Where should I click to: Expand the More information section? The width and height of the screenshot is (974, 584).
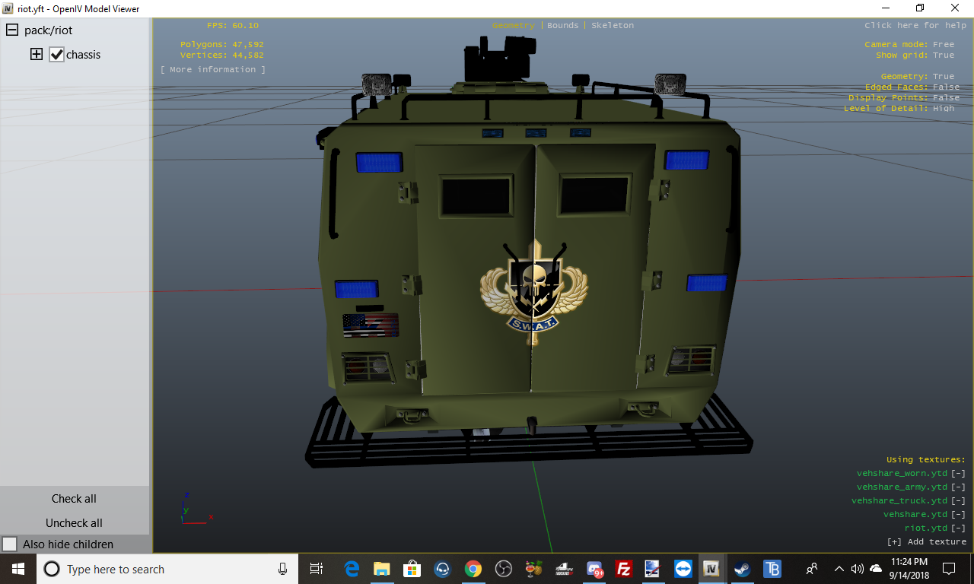coord(213,70)
